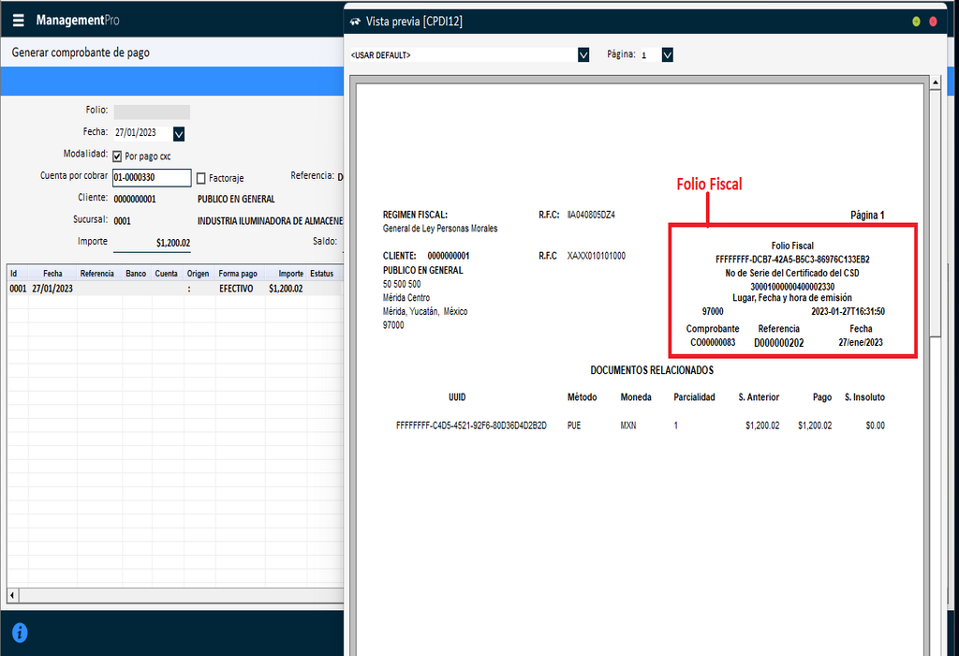Click the binoculars icon in the Vista previa title bar
Viewport: 959px width, 656px height.
point(354,20)
